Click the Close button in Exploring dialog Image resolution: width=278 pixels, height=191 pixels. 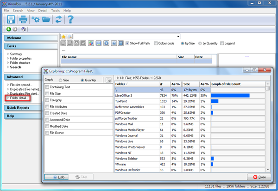click(x=259, y=177)
